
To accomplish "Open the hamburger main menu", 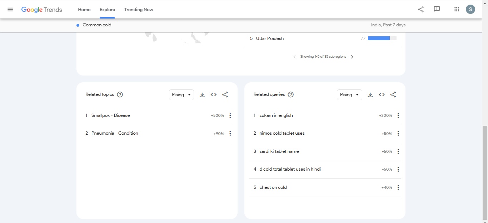I will coord(10,10).
